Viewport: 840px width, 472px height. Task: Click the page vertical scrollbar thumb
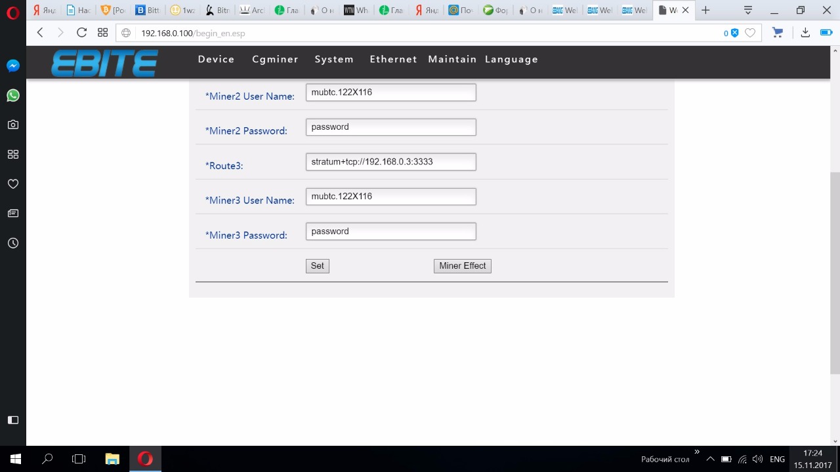click(x=835, y=272)
